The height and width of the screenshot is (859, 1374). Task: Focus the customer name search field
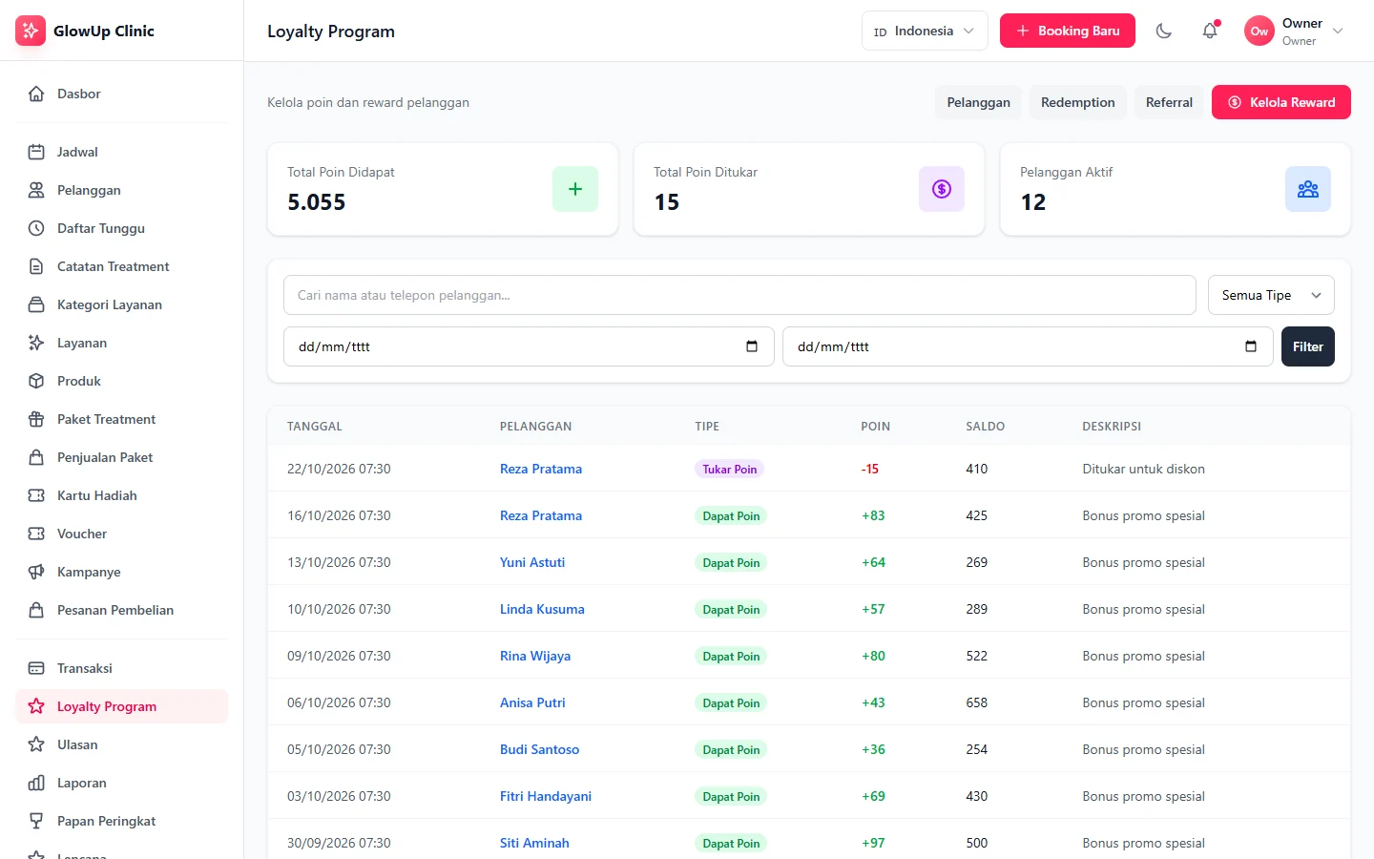tap(739, 295)
